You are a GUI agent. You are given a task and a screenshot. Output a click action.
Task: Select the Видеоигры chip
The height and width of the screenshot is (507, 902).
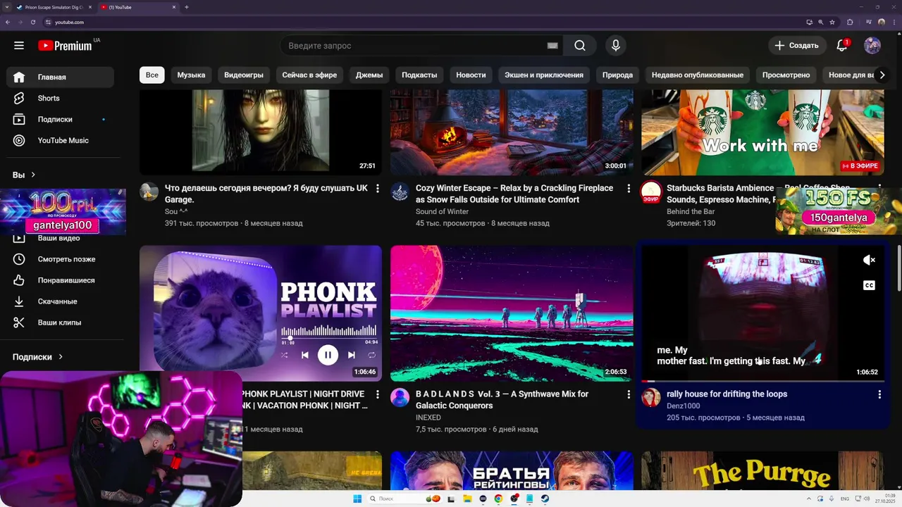tap(244, 75)
